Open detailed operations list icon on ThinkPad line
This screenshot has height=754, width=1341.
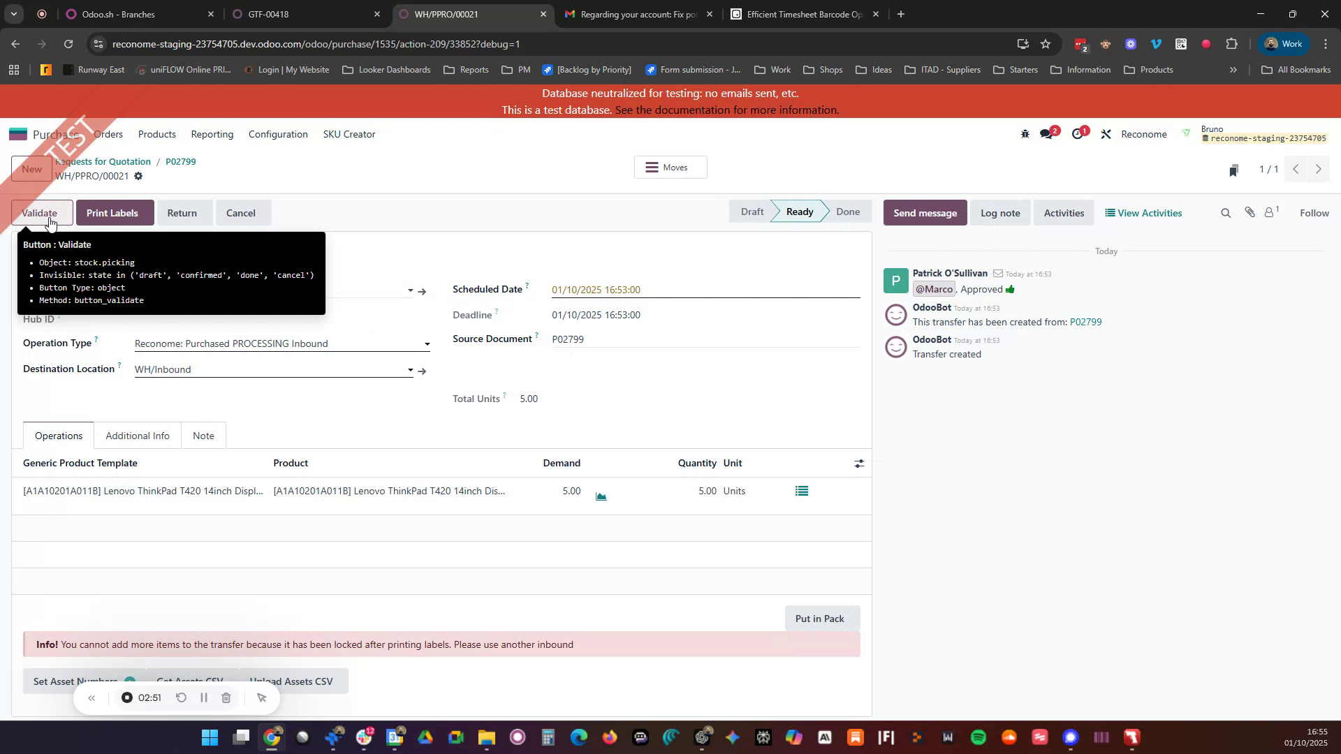click(801, 491)
